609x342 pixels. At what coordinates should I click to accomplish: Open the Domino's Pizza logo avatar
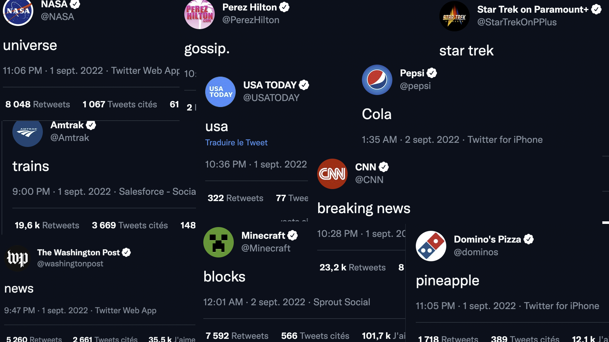point(431,246)
